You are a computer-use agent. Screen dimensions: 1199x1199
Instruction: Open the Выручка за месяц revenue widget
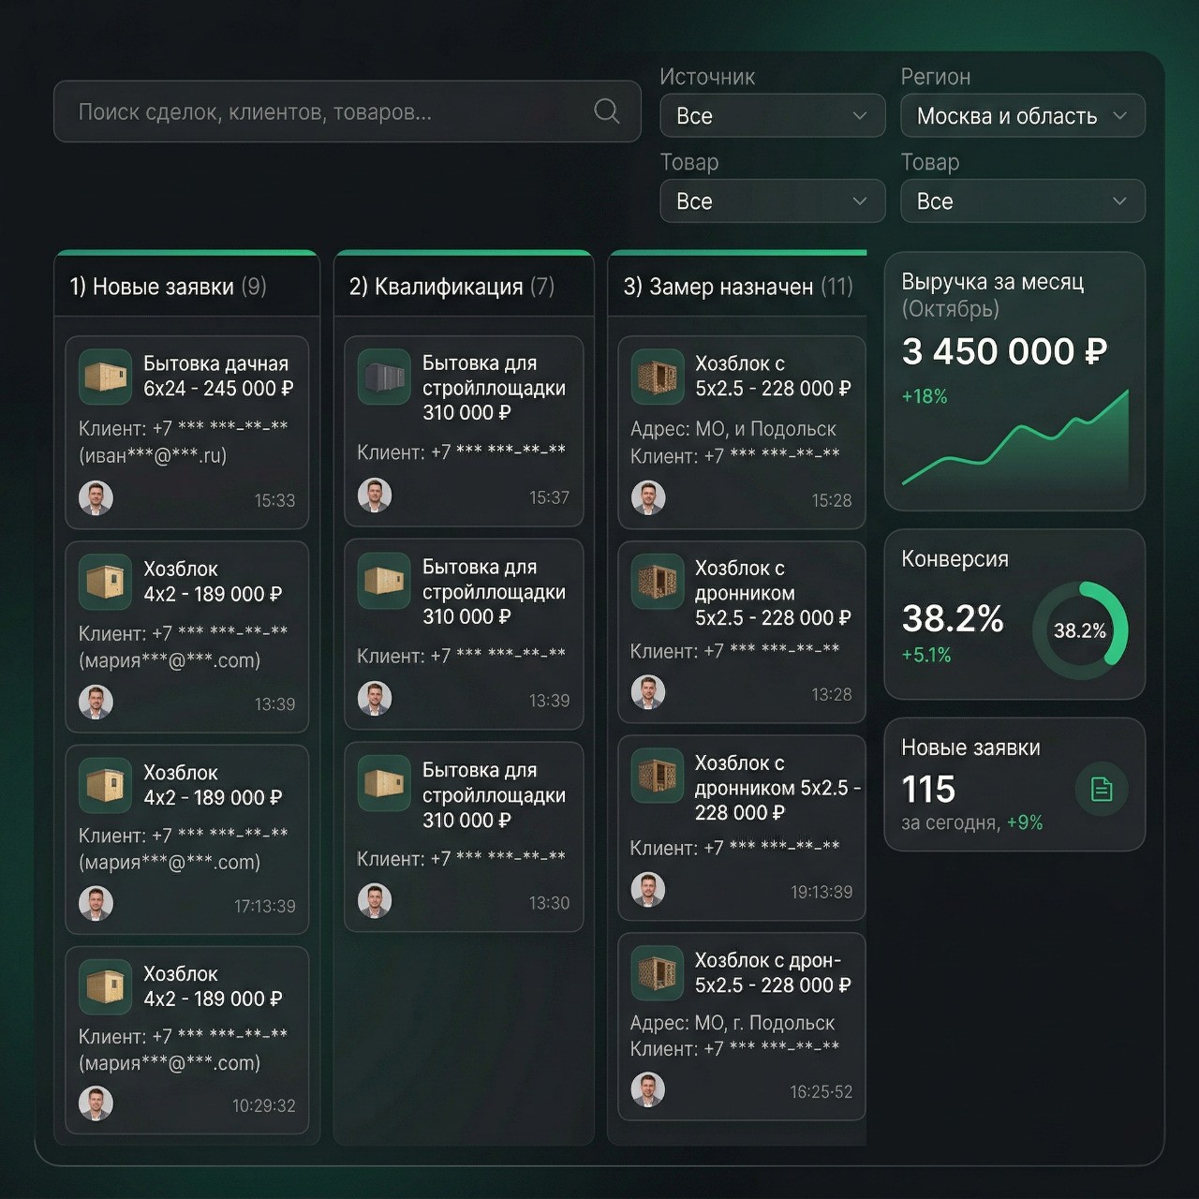point(1014,381)
